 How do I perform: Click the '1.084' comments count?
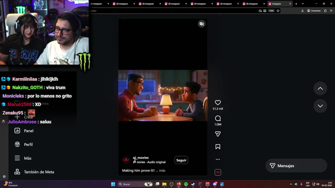pyautogui.click(x=218, y=124)
